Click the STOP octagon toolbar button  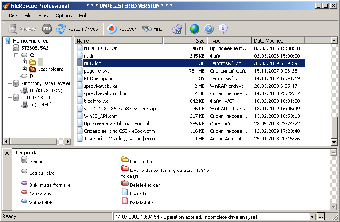[47, 29]
